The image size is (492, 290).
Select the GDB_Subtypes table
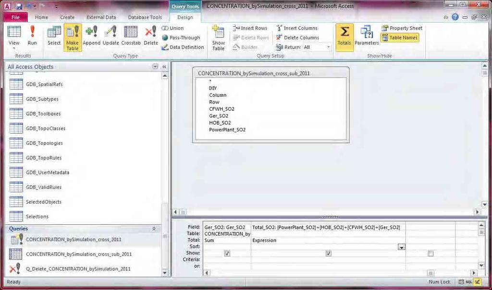click(42, 99)
